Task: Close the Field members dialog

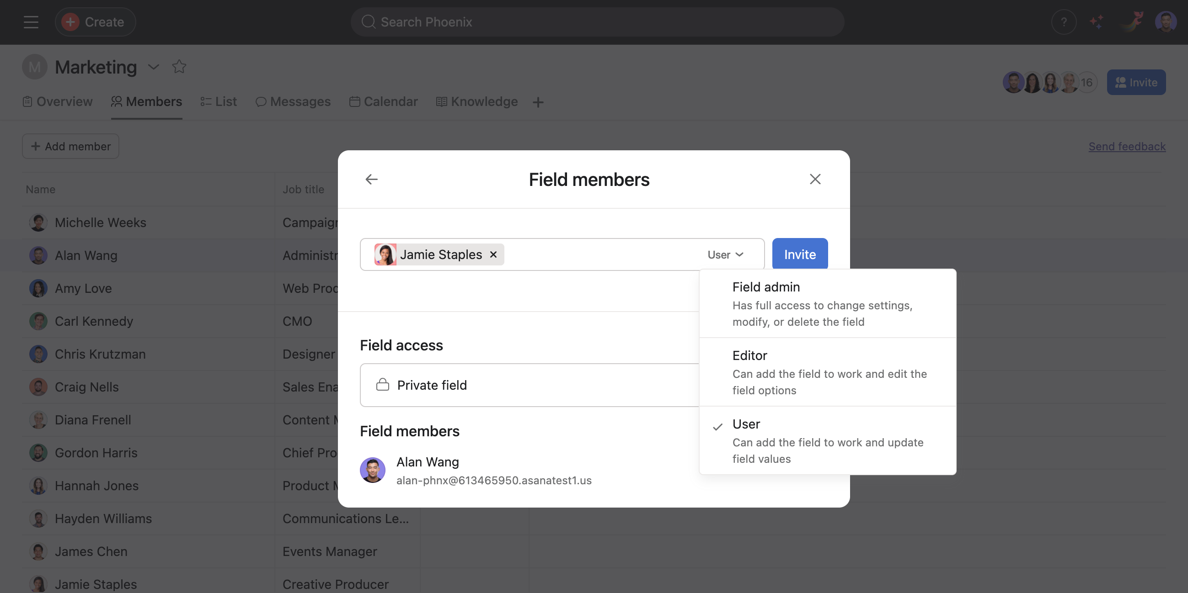Action: coord(815,179)
